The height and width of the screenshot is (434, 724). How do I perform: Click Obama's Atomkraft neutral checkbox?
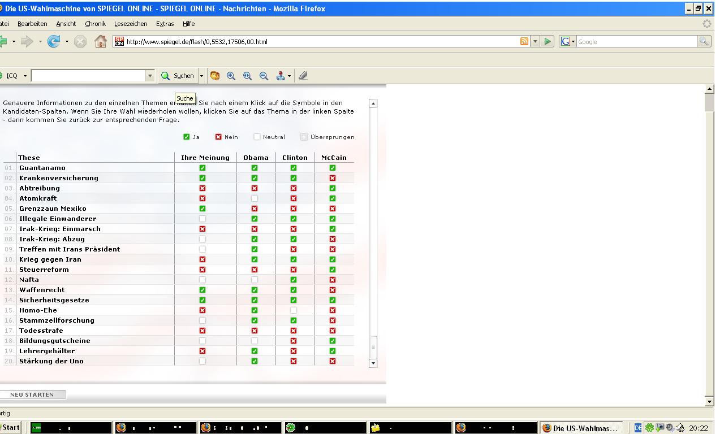pos(255,198)
